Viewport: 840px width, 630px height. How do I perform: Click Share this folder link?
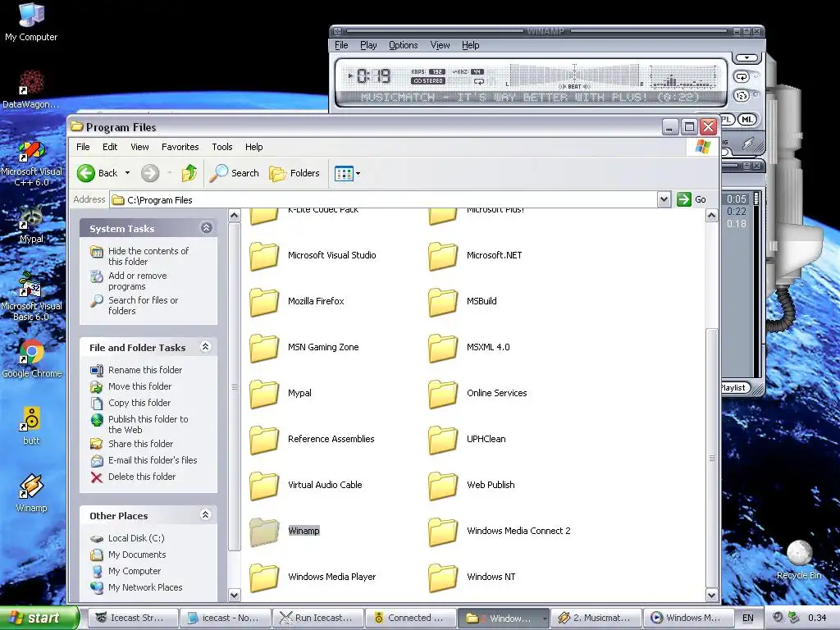pos(140,444)
